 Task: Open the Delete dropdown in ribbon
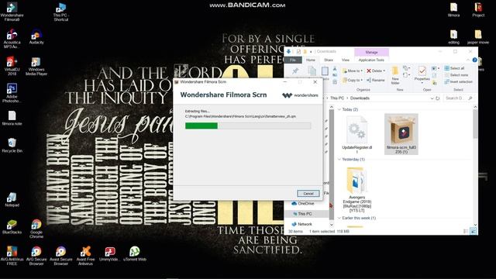pos(376,71)
